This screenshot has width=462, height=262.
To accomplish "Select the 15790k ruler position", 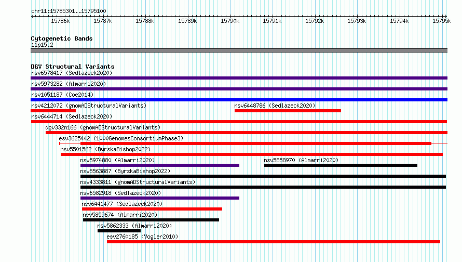I will (x=230, y=21).
